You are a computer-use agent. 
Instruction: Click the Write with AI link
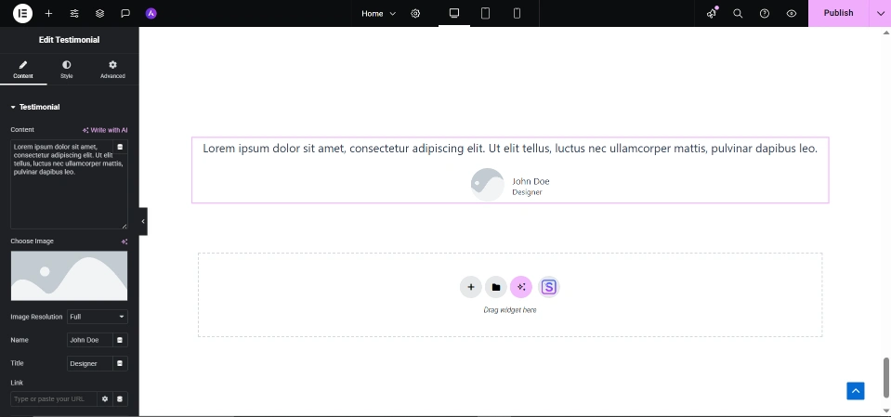click(x=105, y=130)
